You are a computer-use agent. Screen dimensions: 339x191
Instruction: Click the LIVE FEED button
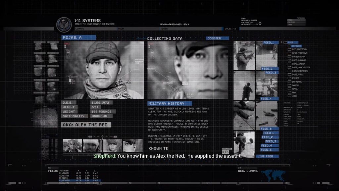point(267,157)
